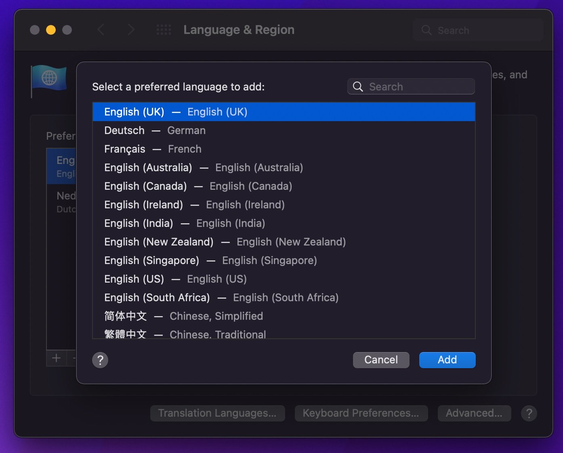563x453 pixels.
Task: Click the forward navigation arrow
Action: (131, 30)
